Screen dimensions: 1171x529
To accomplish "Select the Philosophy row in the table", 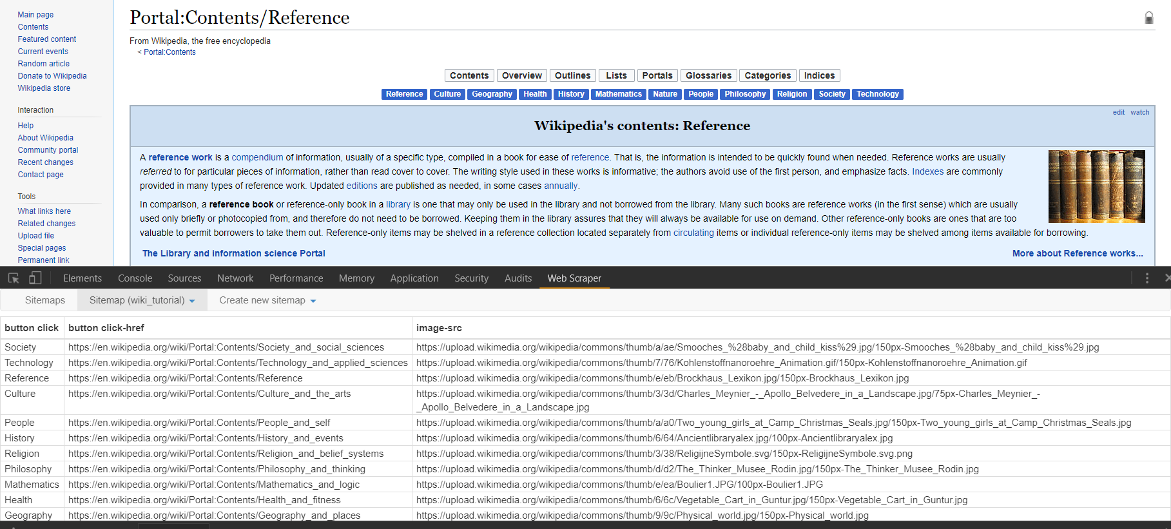I will [x=585, y=469].
